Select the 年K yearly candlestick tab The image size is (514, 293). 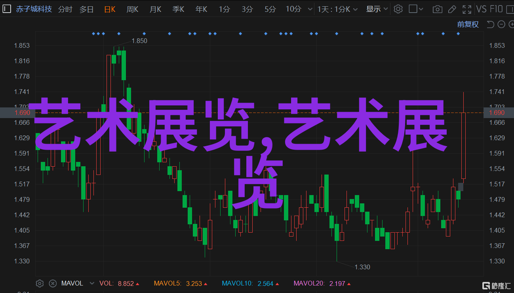(201, 9)
